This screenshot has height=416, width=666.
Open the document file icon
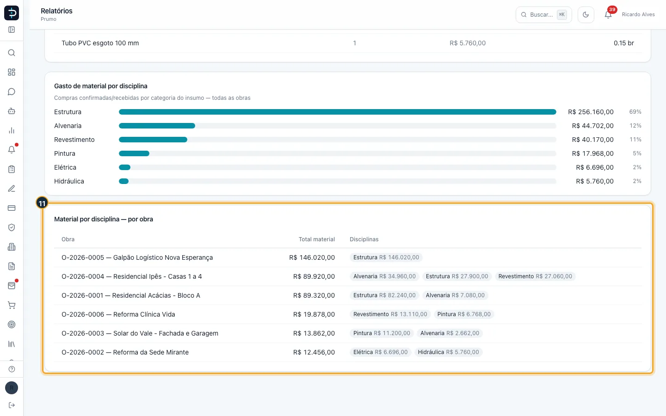[x=12, y=266]
